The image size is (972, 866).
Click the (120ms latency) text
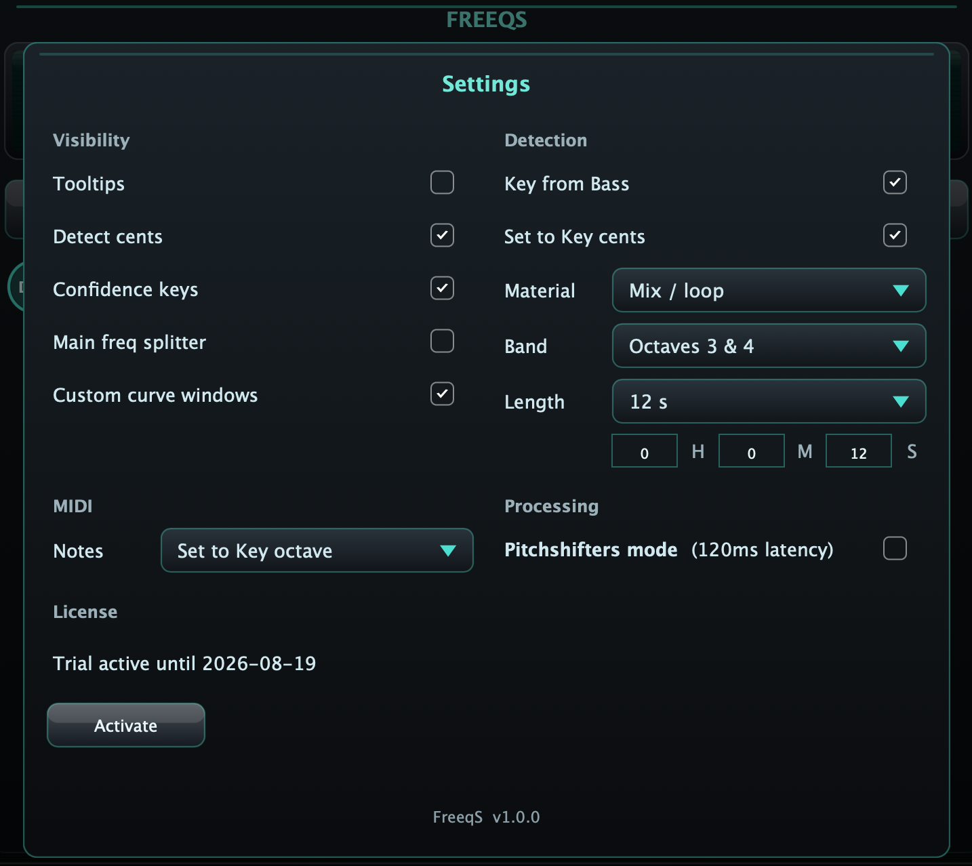coord(763,550)
